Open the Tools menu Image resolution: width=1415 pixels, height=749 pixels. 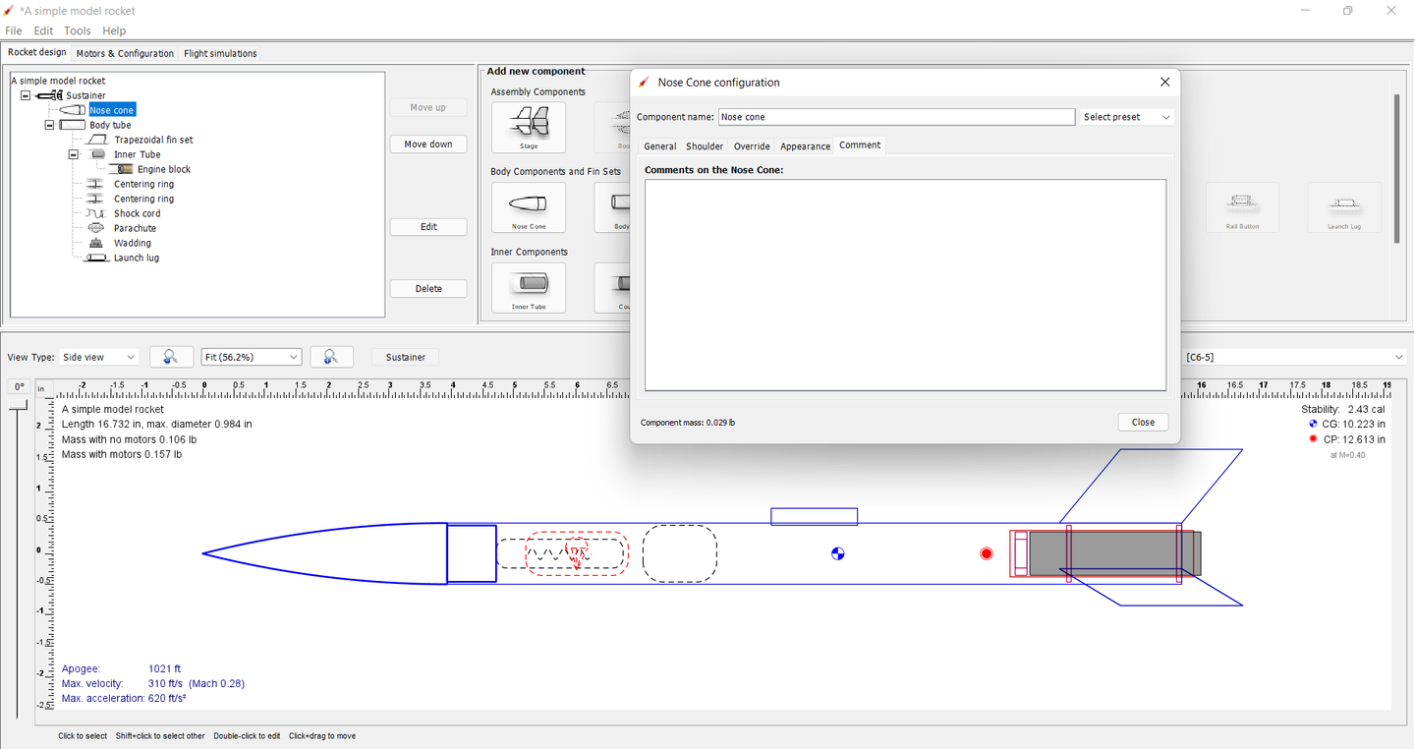[x=78, y=30]
